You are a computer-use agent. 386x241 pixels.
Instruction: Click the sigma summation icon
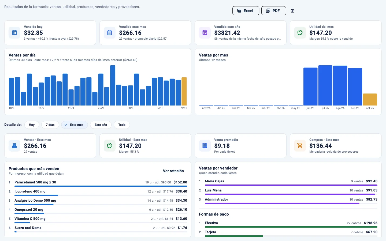click(x=292, y=11)
